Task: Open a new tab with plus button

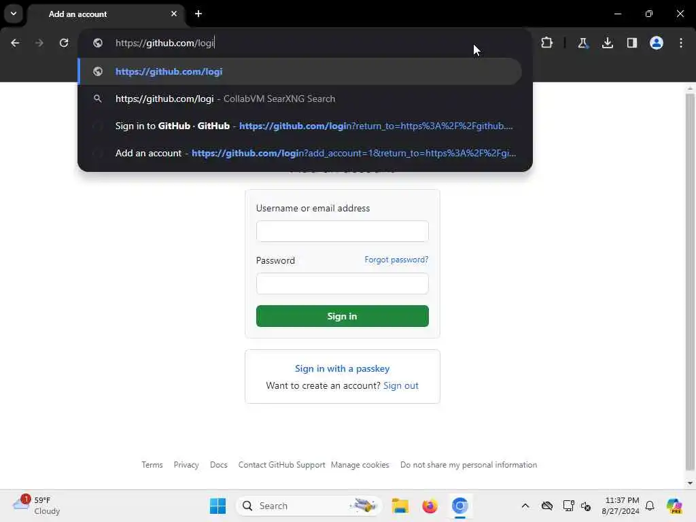Action: tap(198, 14)
